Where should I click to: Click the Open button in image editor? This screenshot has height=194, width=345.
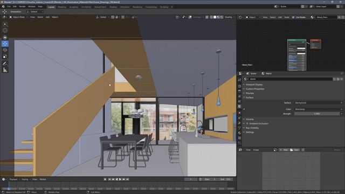(295, 150)
